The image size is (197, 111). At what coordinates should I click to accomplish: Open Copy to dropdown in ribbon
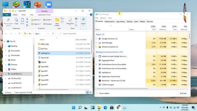(36, 24)
